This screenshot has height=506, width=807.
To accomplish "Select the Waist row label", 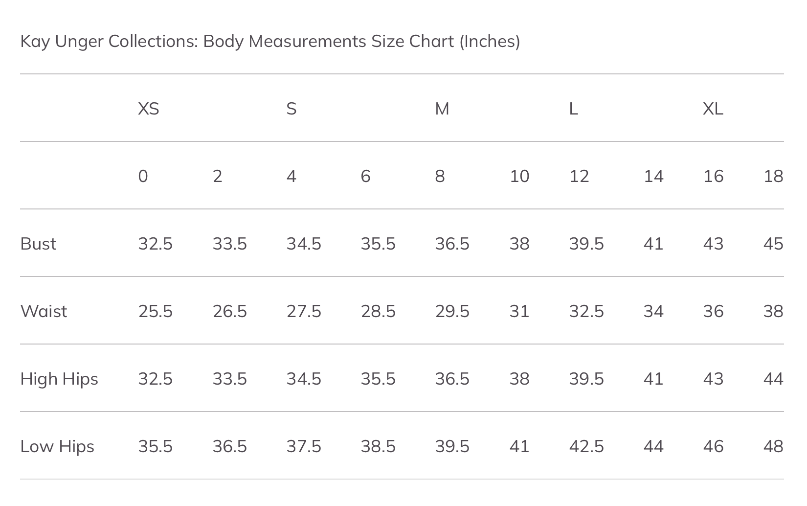I will 44,311.
